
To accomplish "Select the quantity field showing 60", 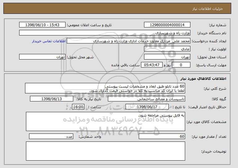I will [162, 136].
